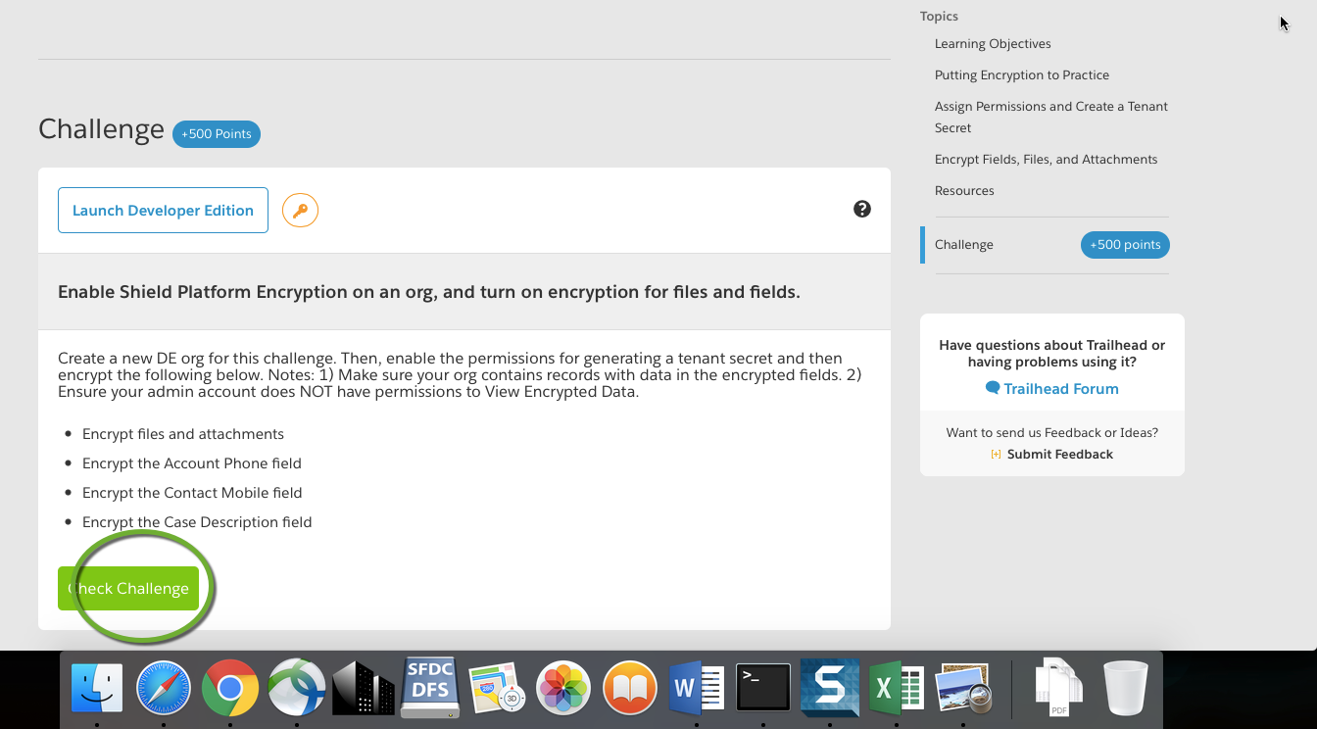Open the Trash in the dock
The image size is (1317, 729).
[1125, 688]
